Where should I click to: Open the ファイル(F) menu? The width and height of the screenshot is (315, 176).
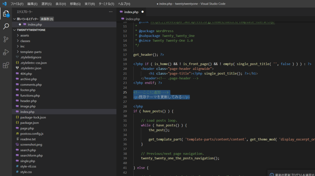tap(17, 4)
